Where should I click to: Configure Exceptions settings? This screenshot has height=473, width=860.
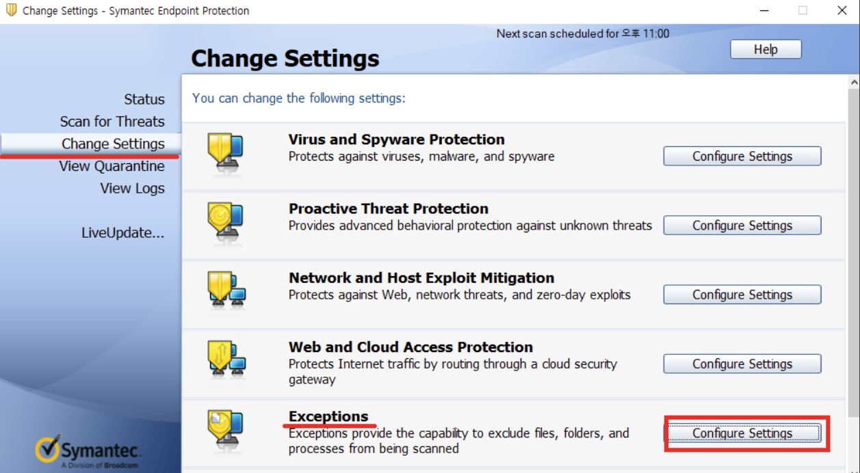pos(742,433)
